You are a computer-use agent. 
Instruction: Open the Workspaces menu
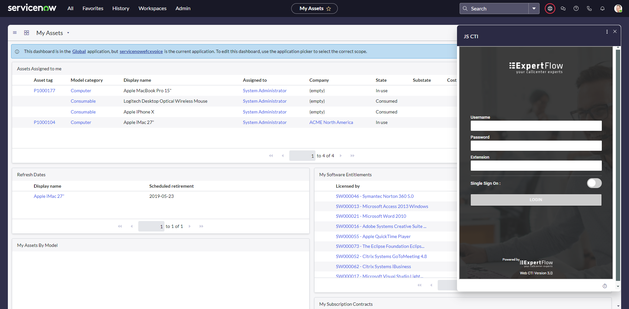click(152, 9)
